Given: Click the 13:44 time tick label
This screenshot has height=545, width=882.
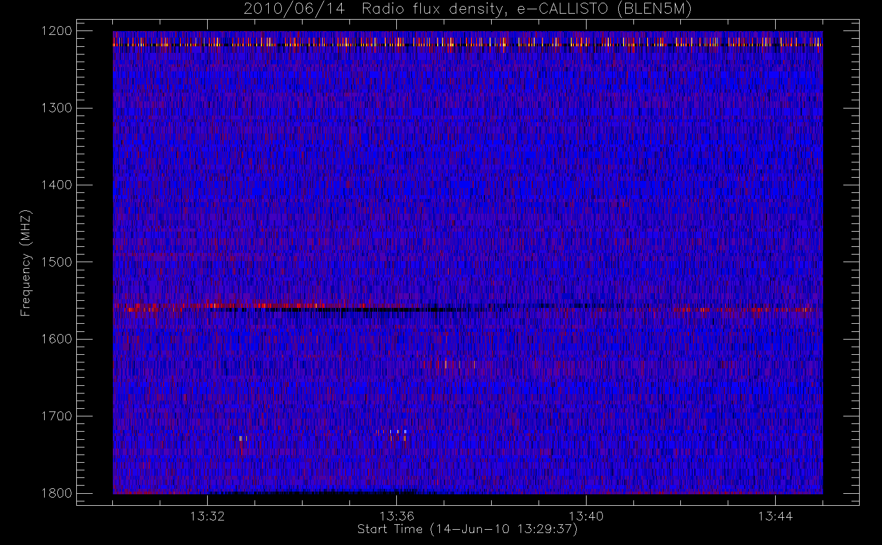Looking at the screenshot, I should [775, 516].
